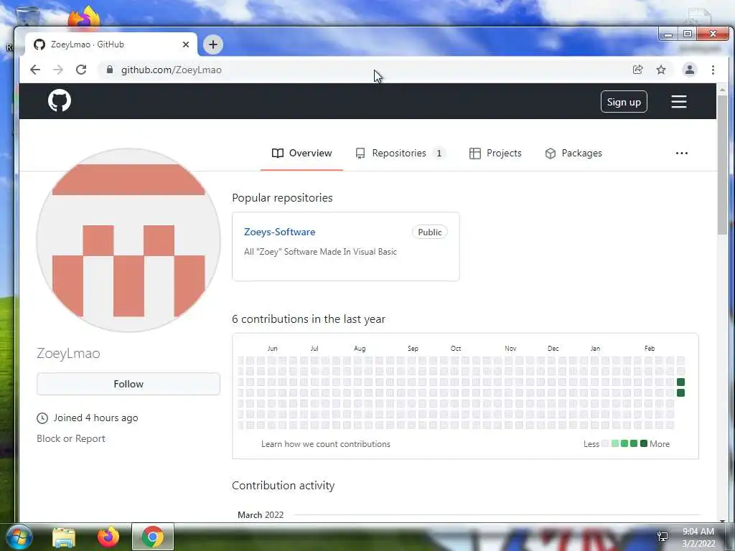Click the page vertical scrollbar thumb
Image resolution: width=735 pixels, height=551 pixels.
(722, 164)
